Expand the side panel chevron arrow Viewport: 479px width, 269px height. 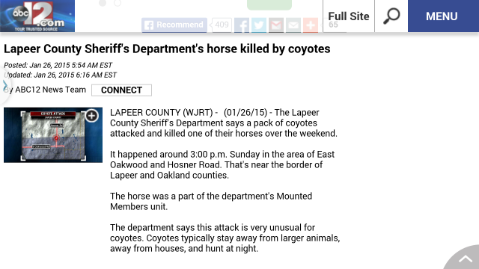(5, 85)
